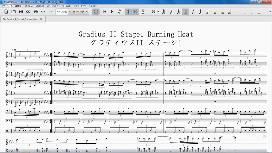Click tempo marking ♩= 86

click(x=13, y=50)
